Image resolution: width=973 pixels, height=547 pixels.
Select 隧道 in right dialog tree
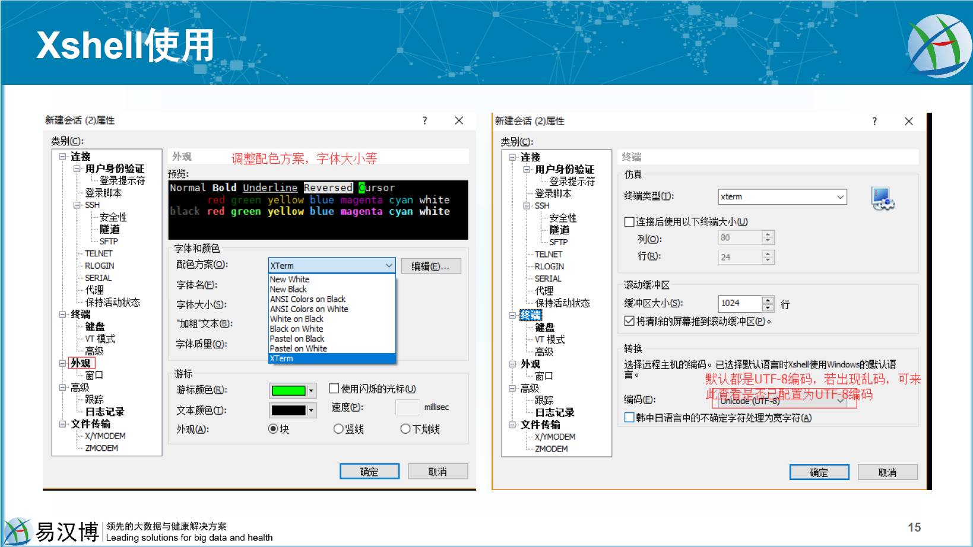(559, 230)
